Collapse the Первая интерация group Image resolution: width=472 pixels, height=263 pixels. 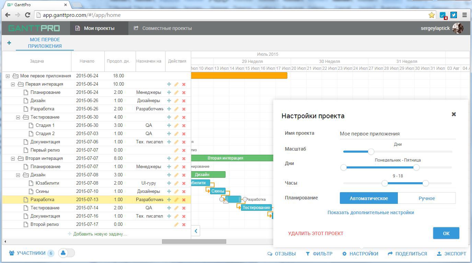(13, 84)
